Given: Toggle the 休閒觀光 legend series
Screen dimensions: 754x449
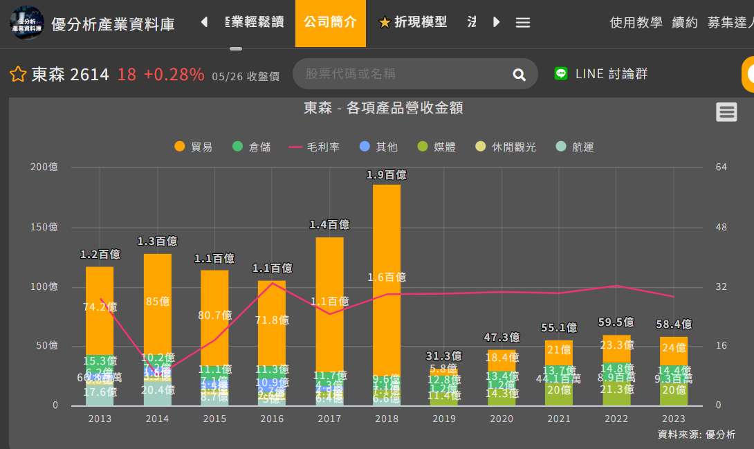Looking at the screenshot, I should [506, 147].
